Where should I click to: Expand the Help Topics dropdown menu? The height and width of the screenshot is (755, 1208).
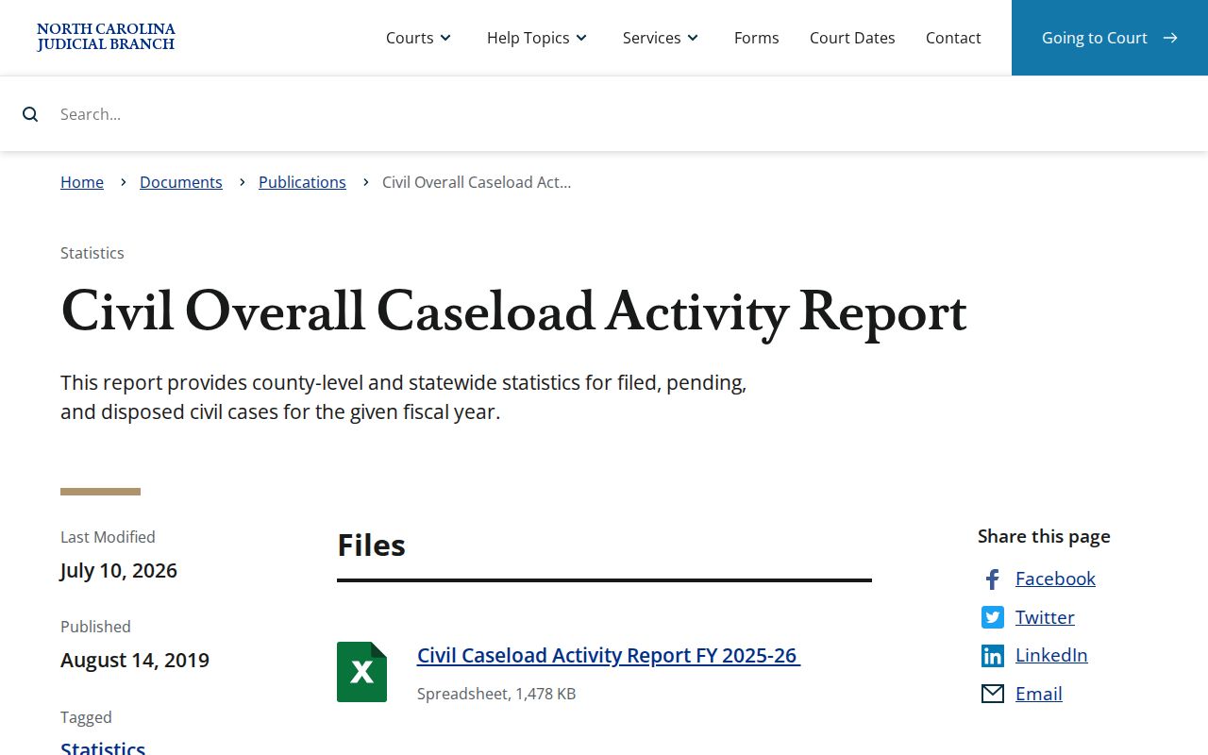[x=537, y=38]
